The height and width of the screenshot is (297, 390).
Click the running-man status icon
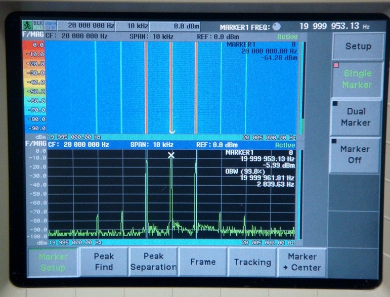click(x=27, y=26)
